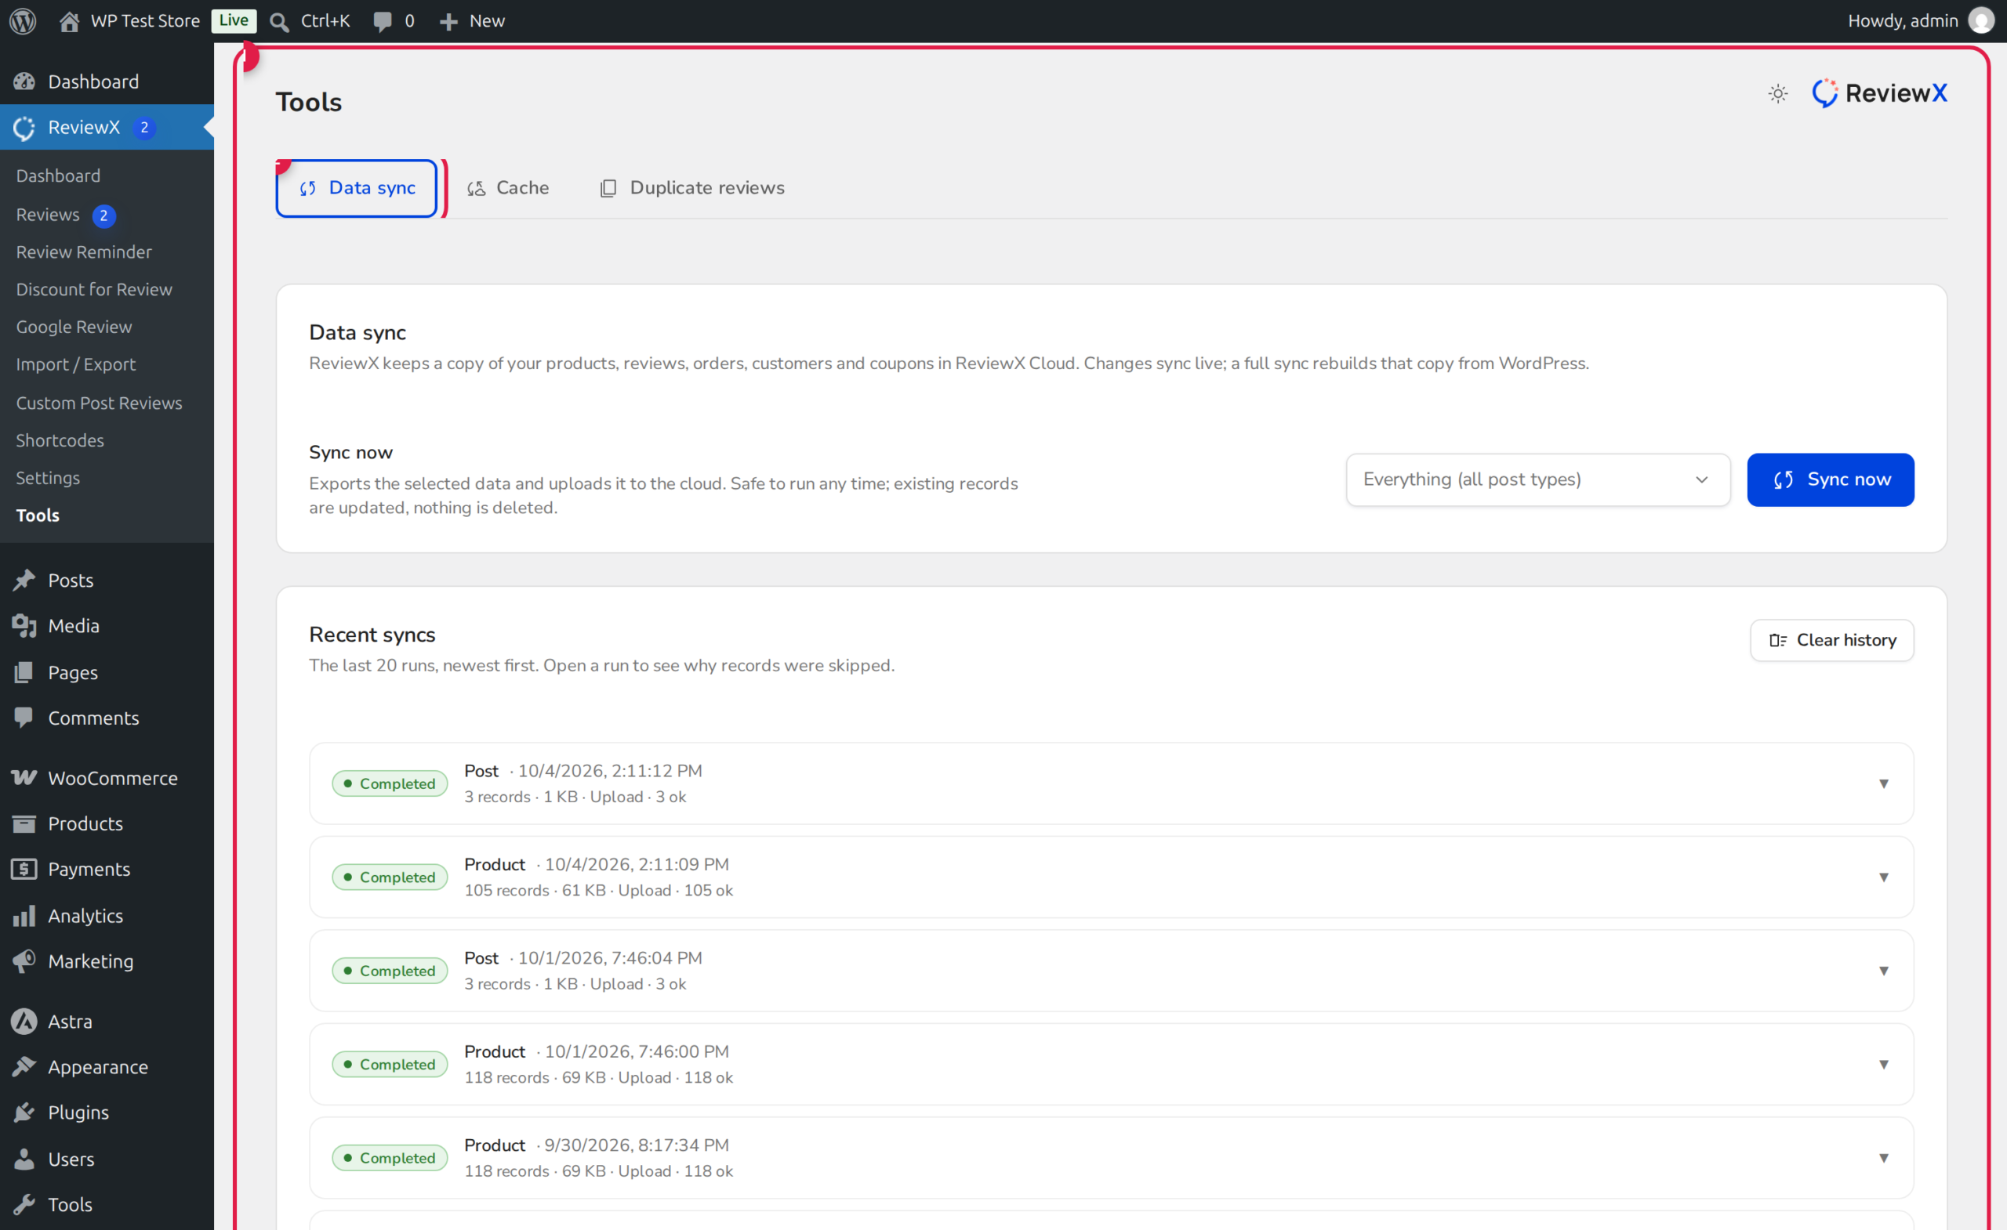
Task: Open the Payments sidebar item
Action: [107, 870]
